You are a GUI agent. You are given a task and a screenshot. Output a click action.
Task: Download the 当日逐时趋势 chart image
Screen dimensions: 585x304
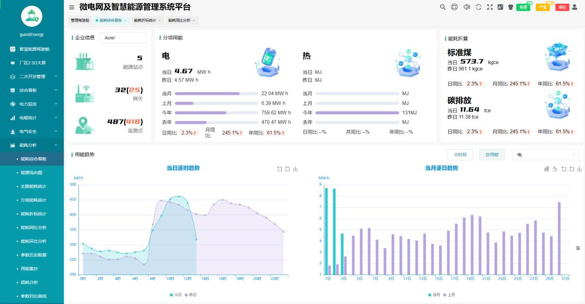pos(295,169)
